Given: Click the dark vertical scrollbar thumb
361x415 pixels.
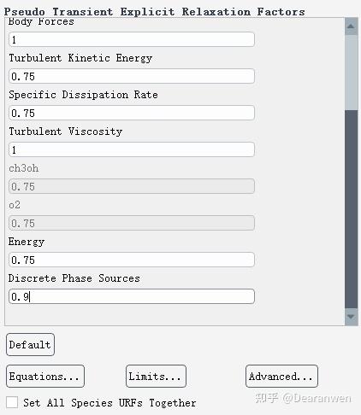Looking at the screenshot, I should coord(351,209).
